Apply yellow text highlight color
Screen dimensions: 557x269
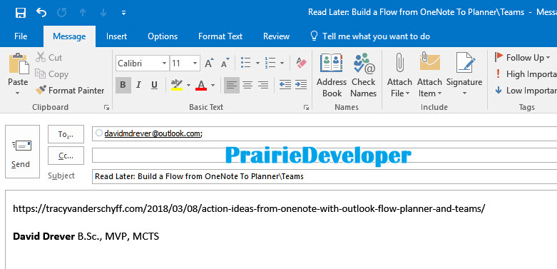coord(177,85)
